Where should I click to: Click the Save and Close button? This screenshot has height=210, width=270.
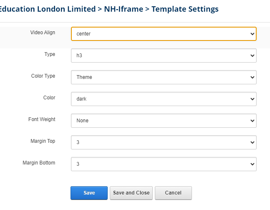click(131, 193)
